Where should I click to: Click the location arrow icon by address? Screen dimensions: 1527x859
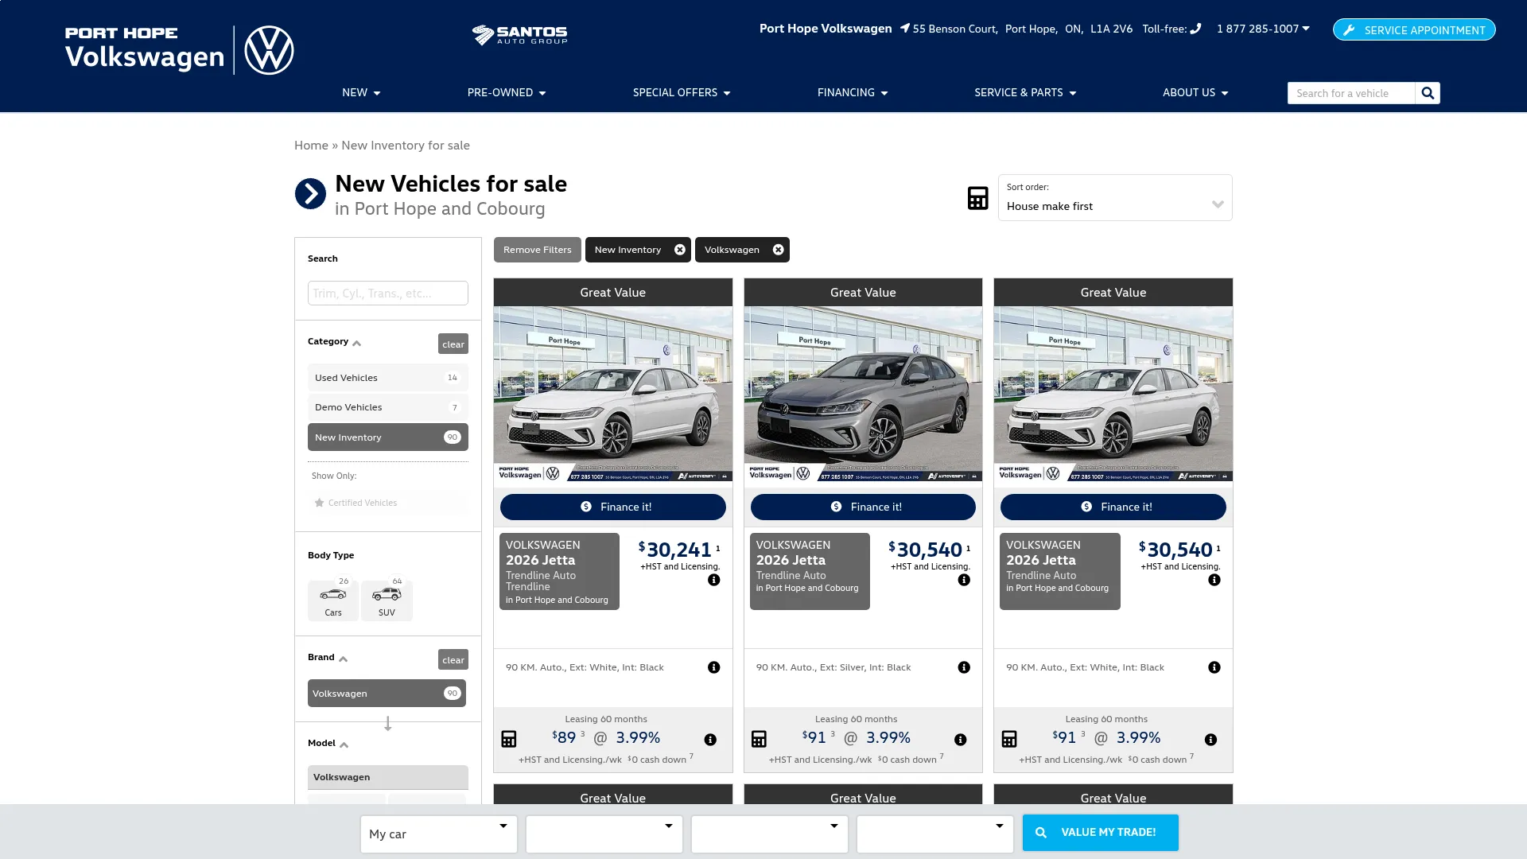(905, 29)
